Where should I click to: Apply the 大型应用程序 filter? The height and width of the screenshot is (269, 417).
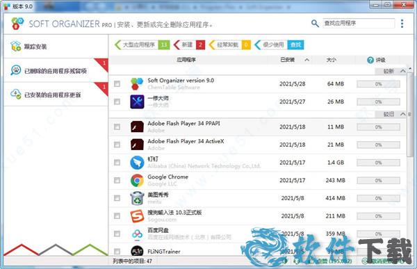[x=142, y=45]
